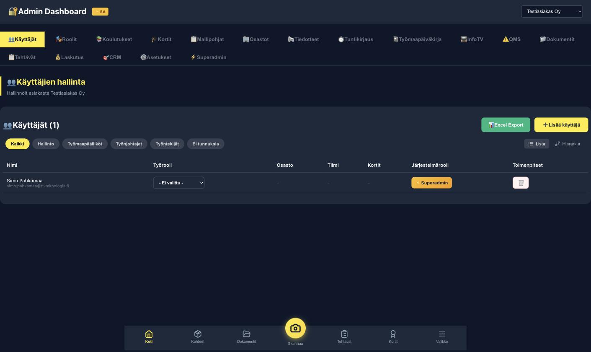Open the Tiedotteet tab
The image size is (591, 352).
303,39
